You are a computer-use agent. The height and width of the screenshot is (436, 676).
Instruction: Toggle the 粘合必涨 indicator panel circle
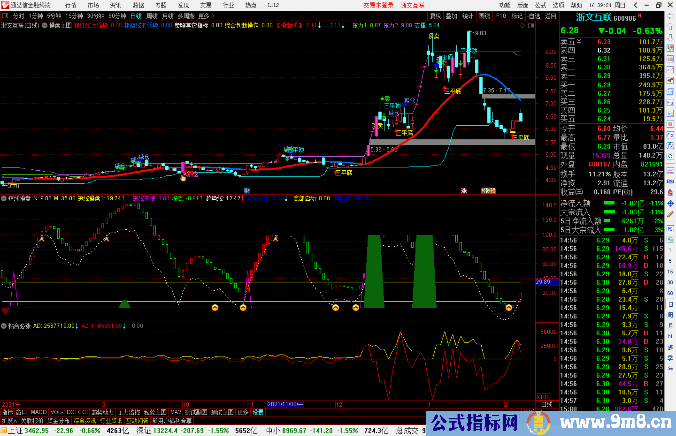point(4,326)
